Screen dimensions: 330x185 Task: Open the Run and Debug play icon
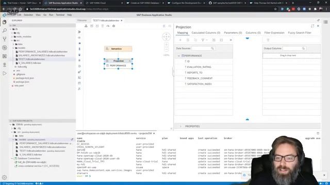tap(5, 73)
